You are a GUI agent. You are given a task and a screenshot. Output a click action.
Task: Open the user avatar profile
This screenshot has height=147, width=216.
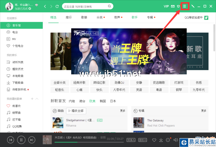point(9,6)
